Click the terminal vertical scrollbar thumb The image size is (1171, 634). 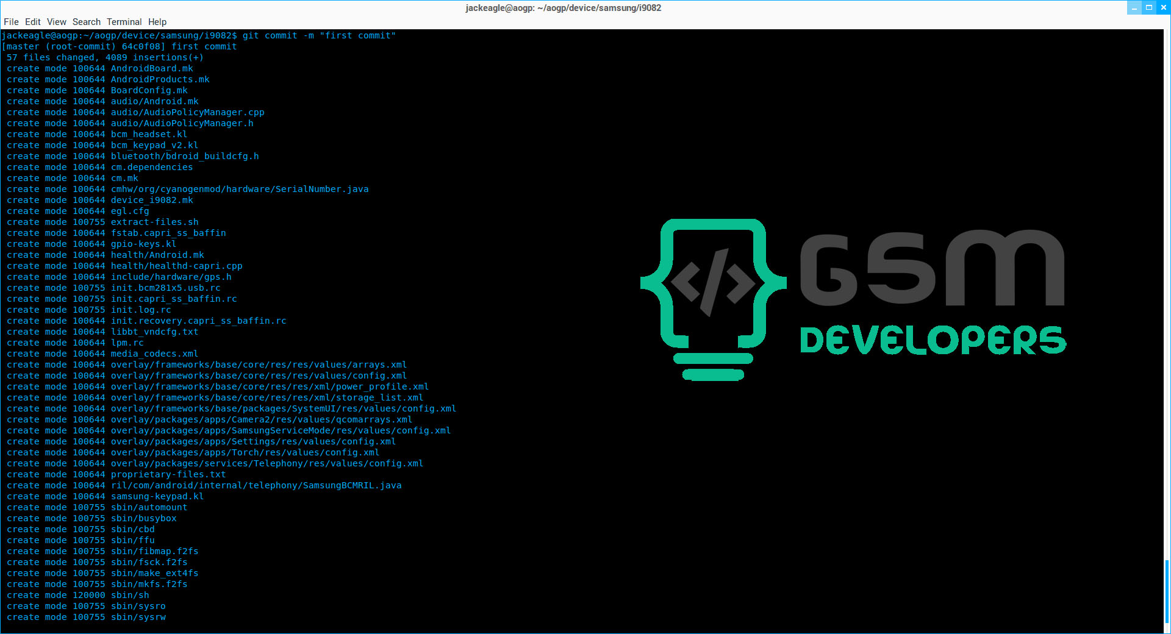1167,591
